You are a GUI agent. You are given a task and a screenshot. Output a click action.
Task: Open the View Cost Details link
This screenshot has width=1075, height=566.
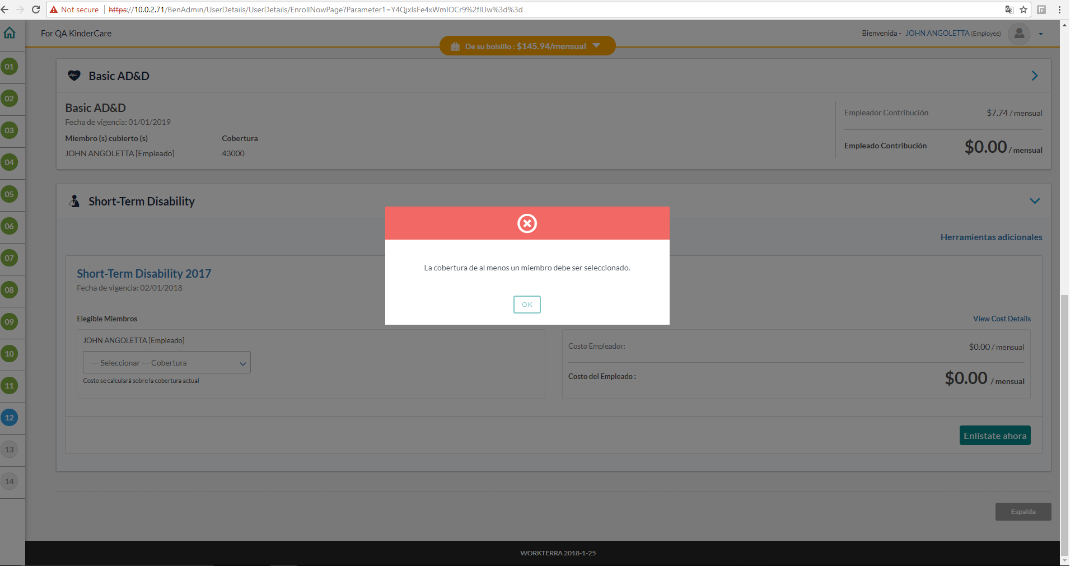tap(1001, 319)
